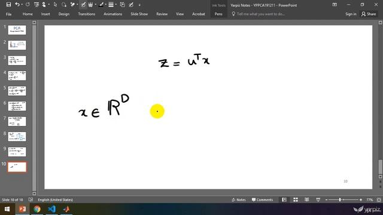Click the zoom slider handle
The image size is (383, 215).
tap(340, 199)
